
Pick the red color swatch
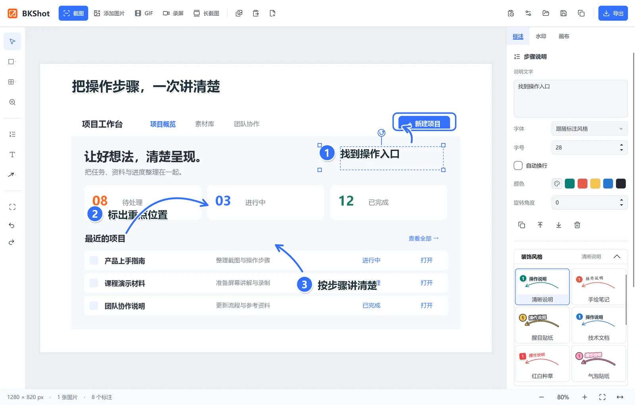582,183
